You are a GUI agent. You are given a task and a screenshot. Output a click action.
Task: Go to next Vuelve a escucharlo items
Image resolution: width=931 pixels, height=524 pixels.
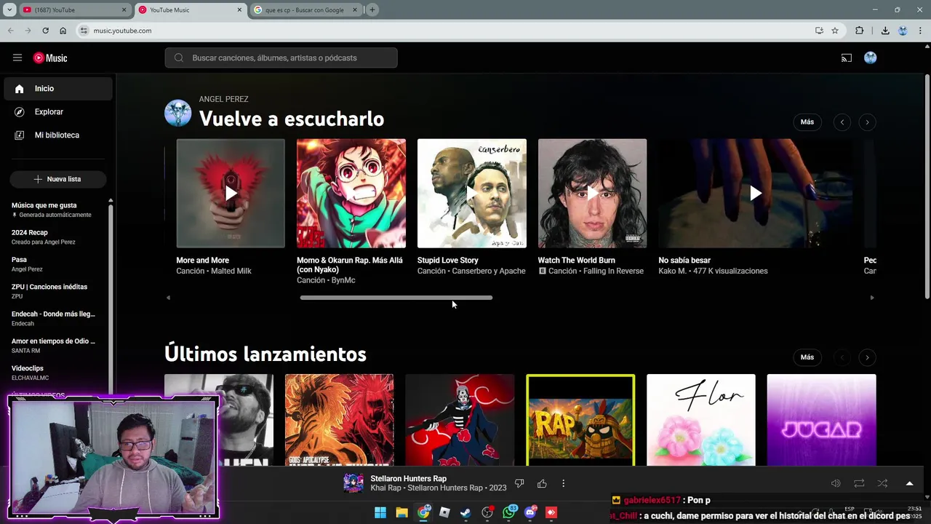pos(867,122)
